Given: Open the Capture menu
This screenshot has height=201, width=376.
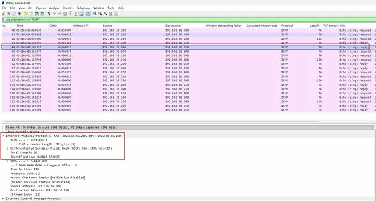Looking at the screenshot, I should (40, 8).
